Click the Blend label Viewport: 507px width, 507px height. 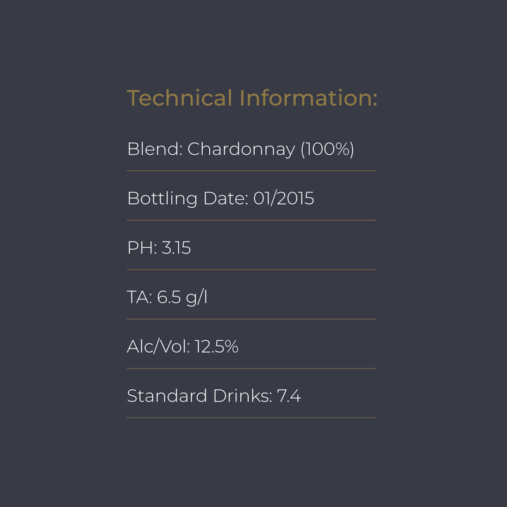coord(155,149)
